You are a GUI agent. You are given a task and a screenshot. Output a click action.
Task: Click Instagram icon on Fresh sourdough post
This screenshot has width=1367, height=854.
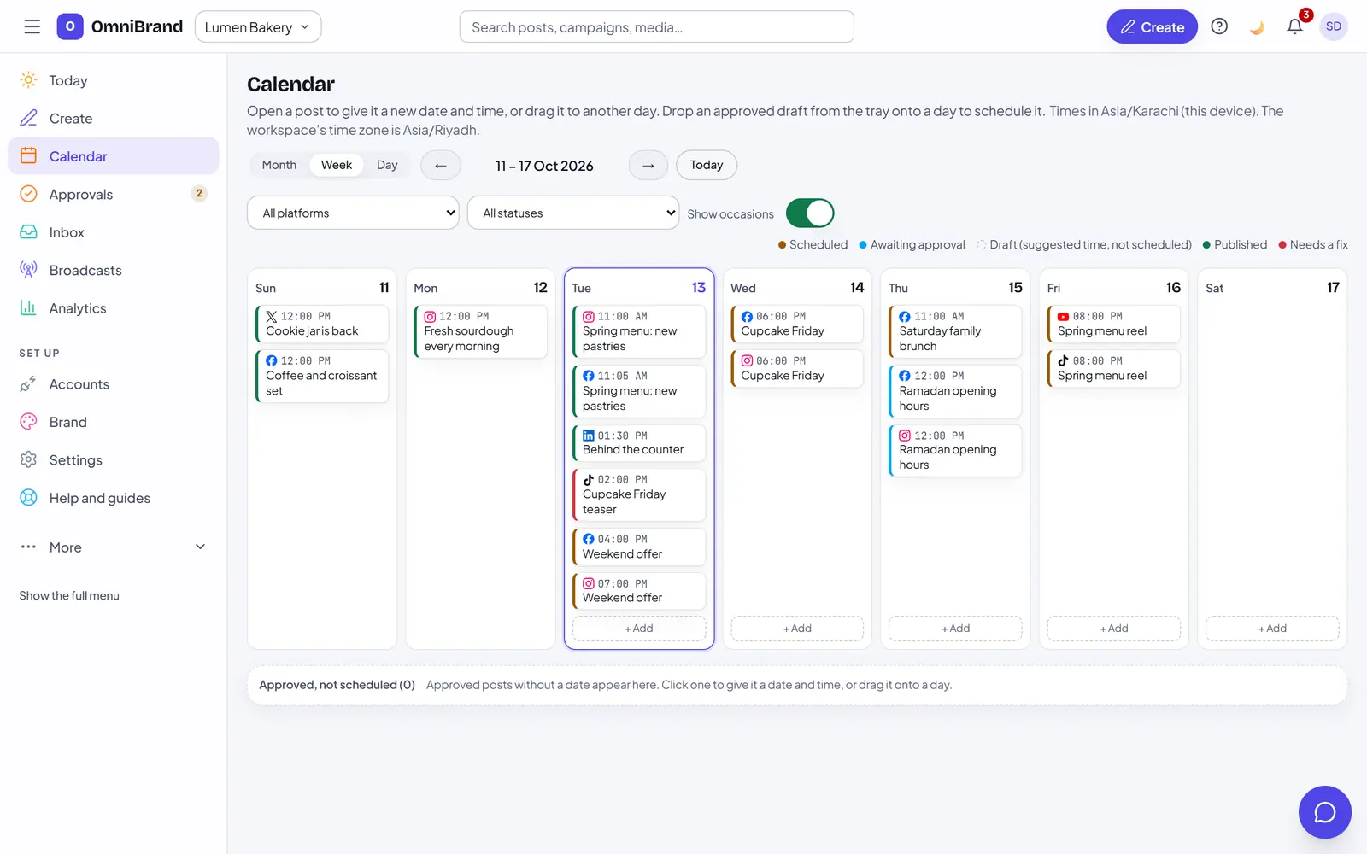pos(431,316)
